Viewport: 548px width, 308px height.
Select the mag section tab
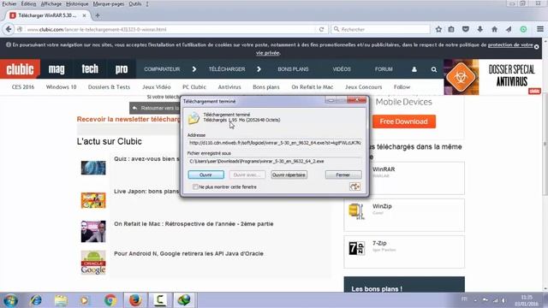click(x=57, y=69)
